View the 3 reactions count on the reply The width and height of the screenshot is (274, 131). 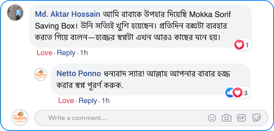pos(246,93)
